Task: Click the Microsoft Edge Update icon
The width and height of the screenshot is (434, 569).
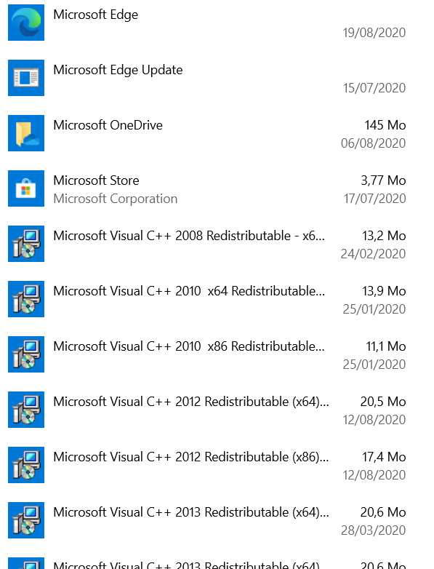Action: click(x=26, y=78)
